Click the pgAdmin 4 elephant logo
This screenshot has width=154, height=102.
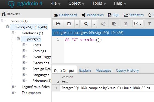tap(11, 4)
